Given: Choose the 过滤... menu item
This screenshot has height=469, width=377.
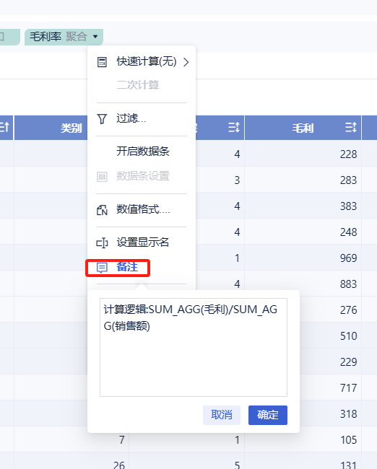Looking at the screenshot, I should [142, 119].
